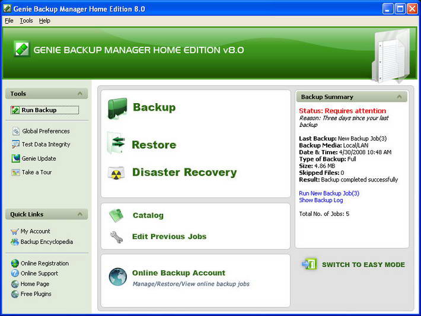The width and height of the screenshot is (421, 316).
Task: Click the Take a Tour icon
Action: (x=15, y=172)
